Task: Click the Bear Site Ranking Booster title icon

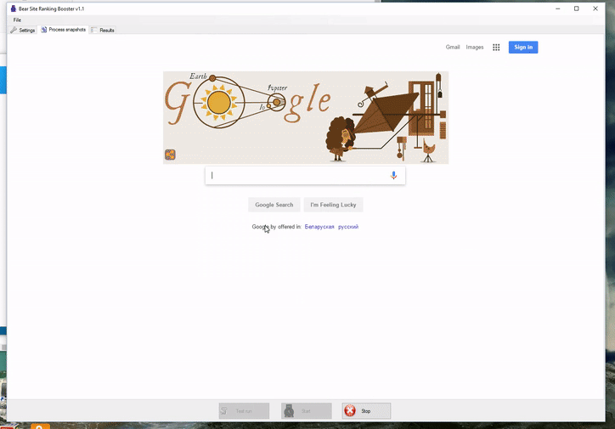Action: (x=14, y=8)
